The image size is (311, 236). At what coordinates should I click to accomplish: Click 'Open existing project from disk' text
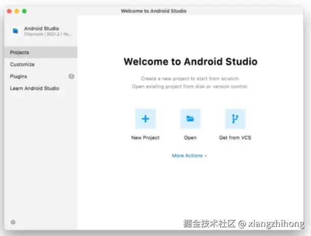click(x=190, y=87)
